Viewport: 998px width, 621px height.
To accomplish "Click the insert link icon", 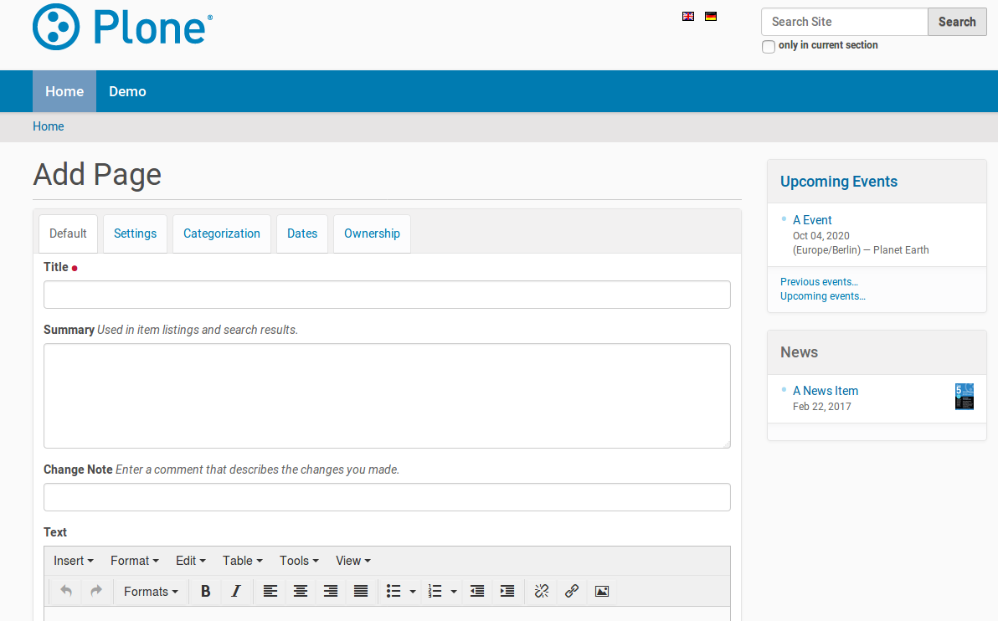I will (572, 591).
